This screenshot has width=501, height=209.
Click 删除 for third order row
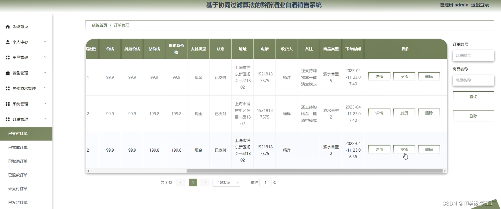coord(429,149)
